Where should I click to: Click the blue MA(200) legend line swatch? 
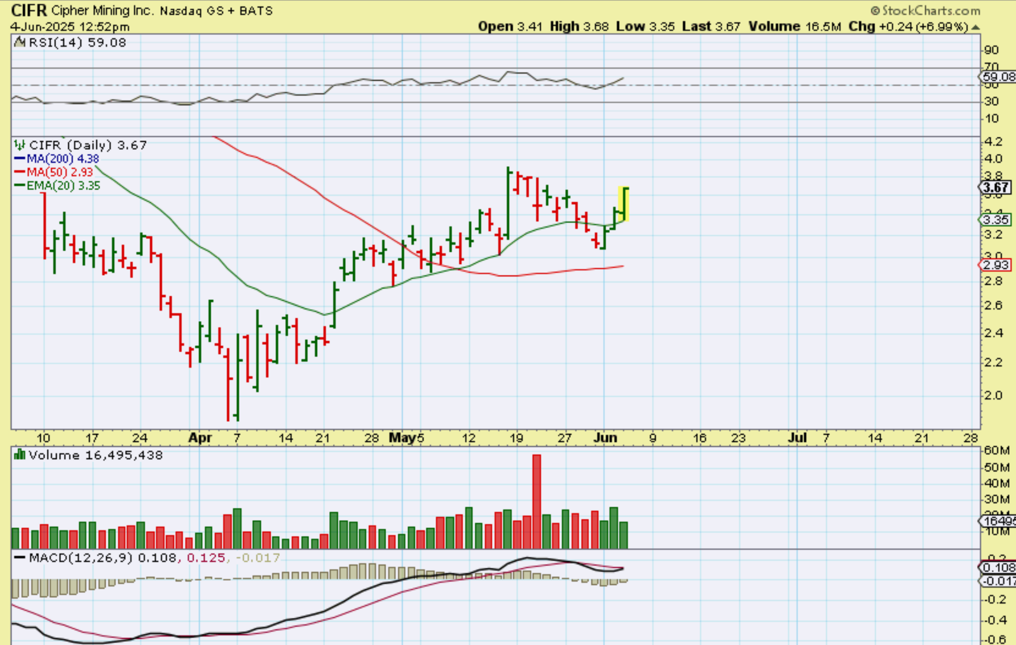(19, 158)
